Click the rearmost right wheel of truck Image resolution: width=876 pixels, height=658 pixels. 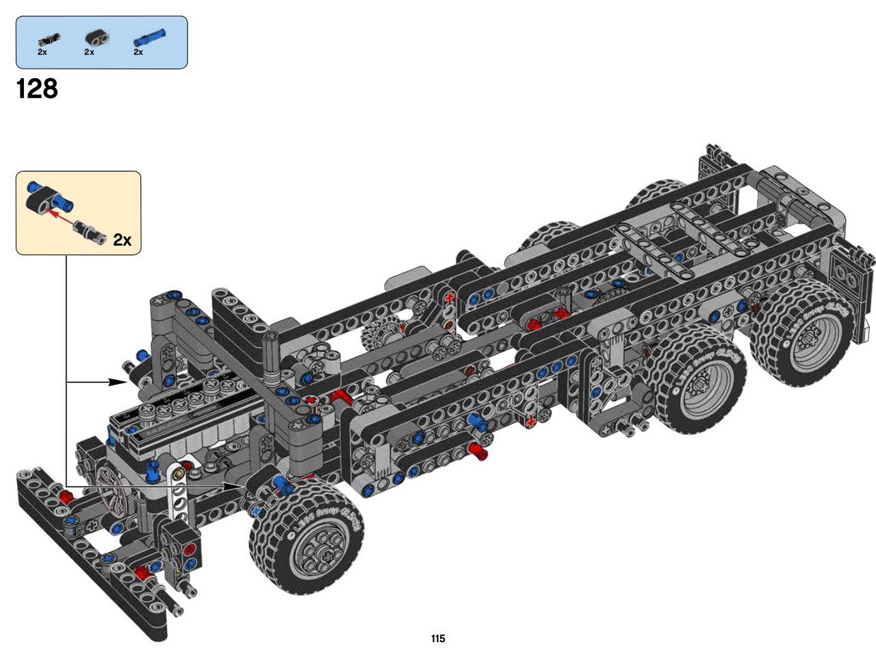point(801,333)
